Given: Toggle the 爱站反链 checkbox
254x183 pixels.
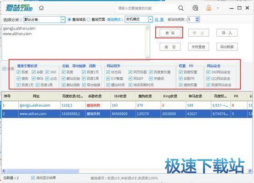Looking at the screenshot, I should pyautogui.click(x=63, y=79).
